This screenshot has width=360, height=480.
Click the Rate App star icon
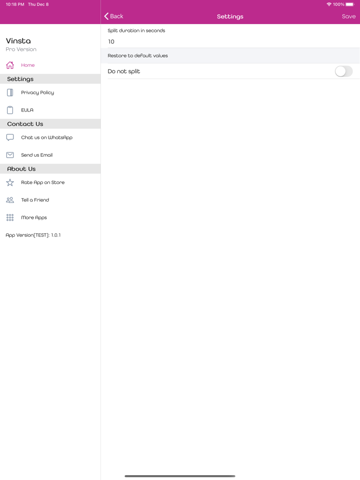10,182
